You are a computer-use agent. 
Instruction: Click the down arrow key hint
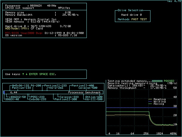pos(27,74)
